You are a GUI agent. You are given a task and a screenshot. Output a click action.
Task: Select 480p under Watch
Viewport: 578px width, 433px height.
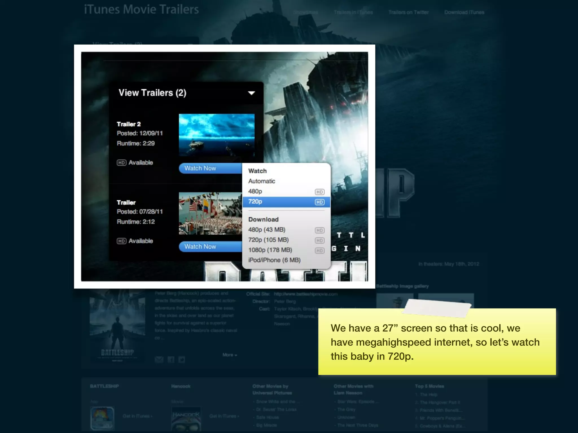tap(286, 191)
